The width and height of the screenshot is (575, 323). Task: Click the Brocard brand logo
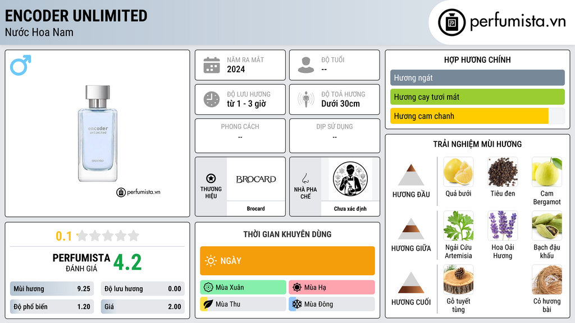(256, 179)
